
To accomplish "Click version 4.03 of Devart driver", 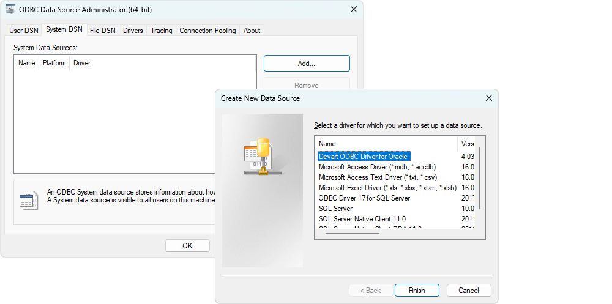I will tap(468, 157).
